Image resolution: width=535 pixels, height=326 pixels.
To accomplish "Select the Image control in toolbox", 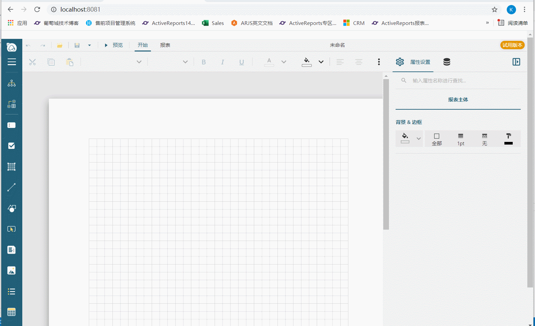I will click(12, 271).
